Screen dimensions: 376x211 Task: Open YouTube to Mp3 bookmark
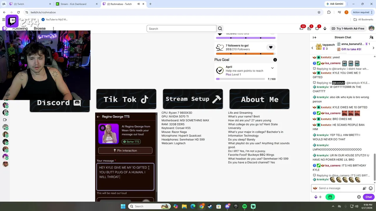click(55, 20)
